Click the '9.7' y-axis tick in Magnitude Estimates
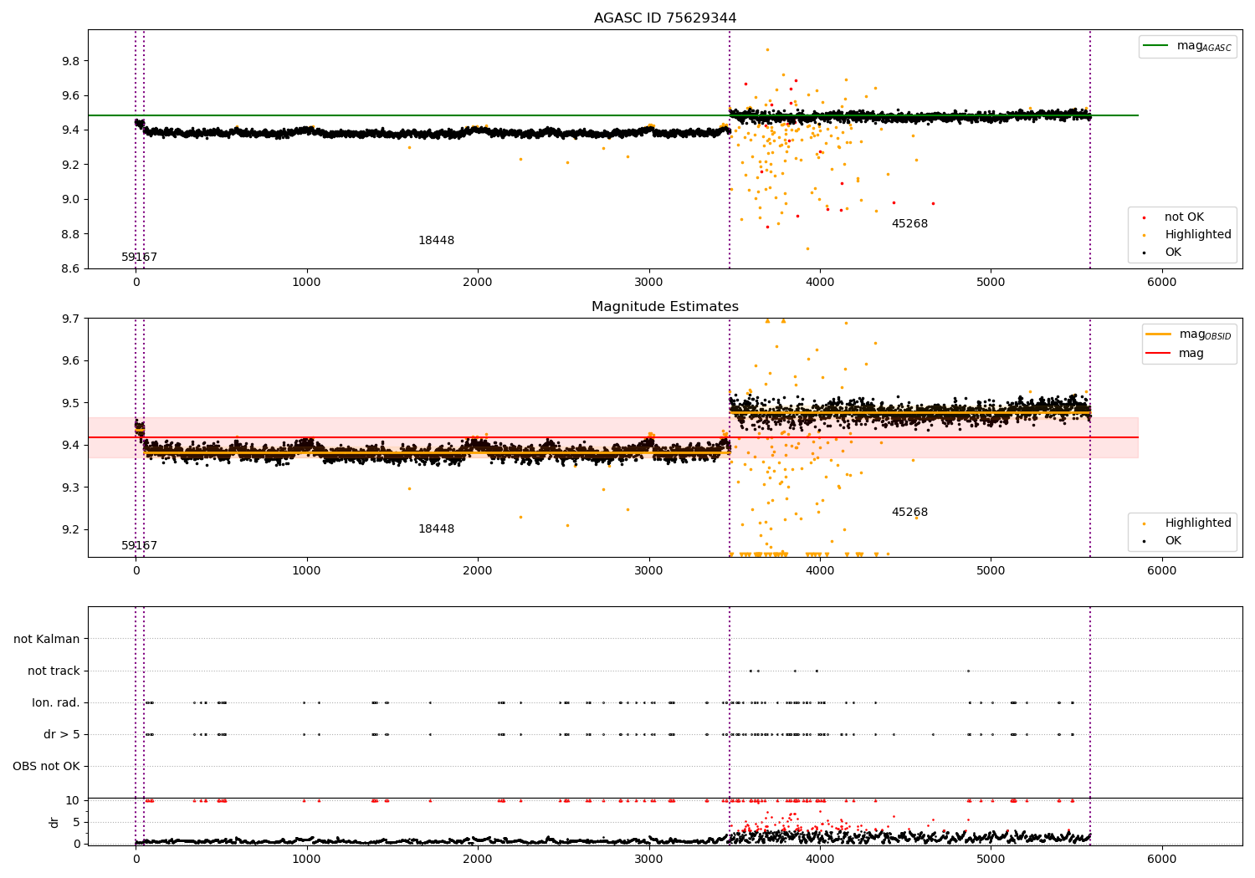The width and height of the screenshot is (1255, 878). [x=71, y=319]
